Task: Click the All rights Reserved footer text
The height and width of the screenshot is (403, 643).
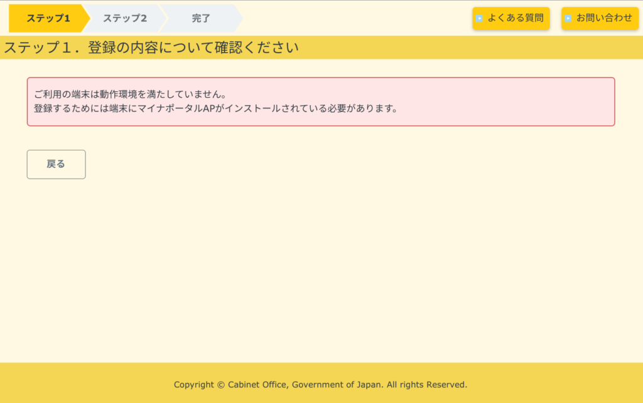Action: click(x=427, y=385)
